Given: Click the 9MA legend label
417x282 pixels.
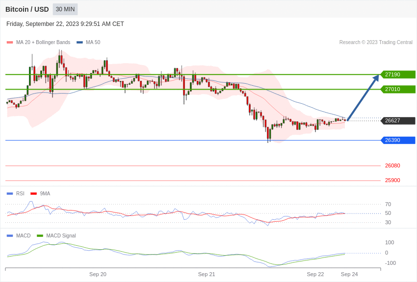Looking at the screenshot, I should pyautogui.click(x=45, y=194).
